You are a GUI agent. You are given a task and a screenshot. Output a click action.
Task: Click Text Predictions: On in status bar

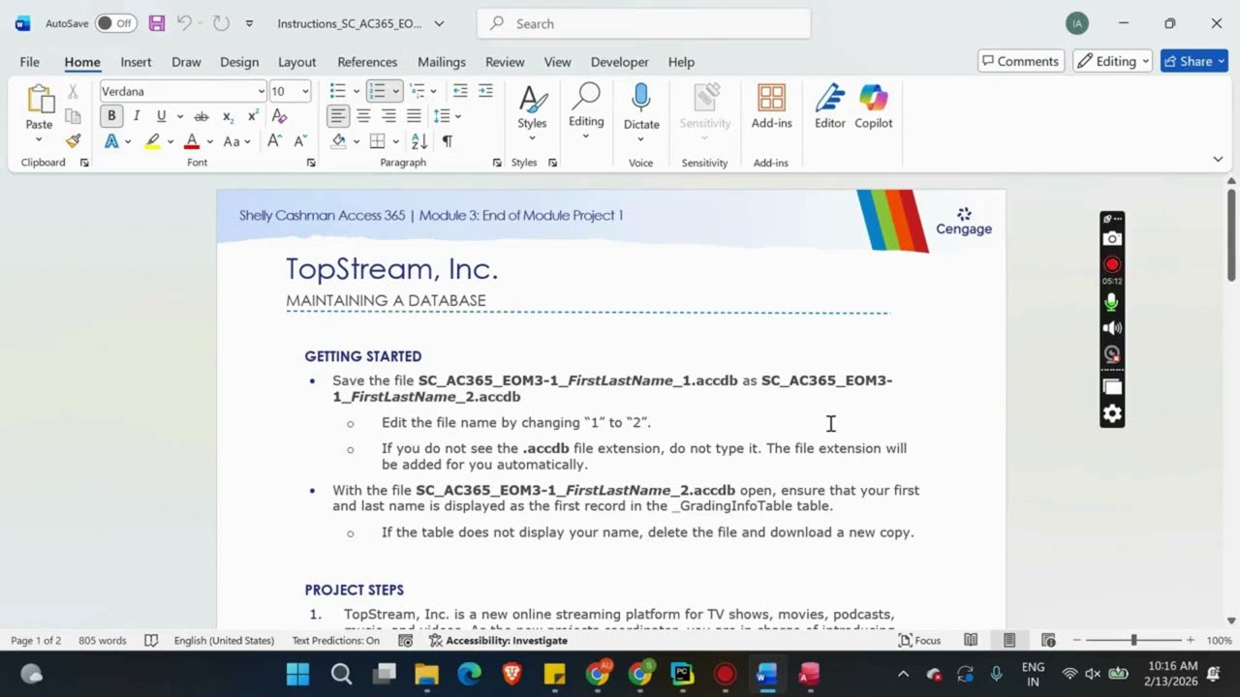point(336,641)
